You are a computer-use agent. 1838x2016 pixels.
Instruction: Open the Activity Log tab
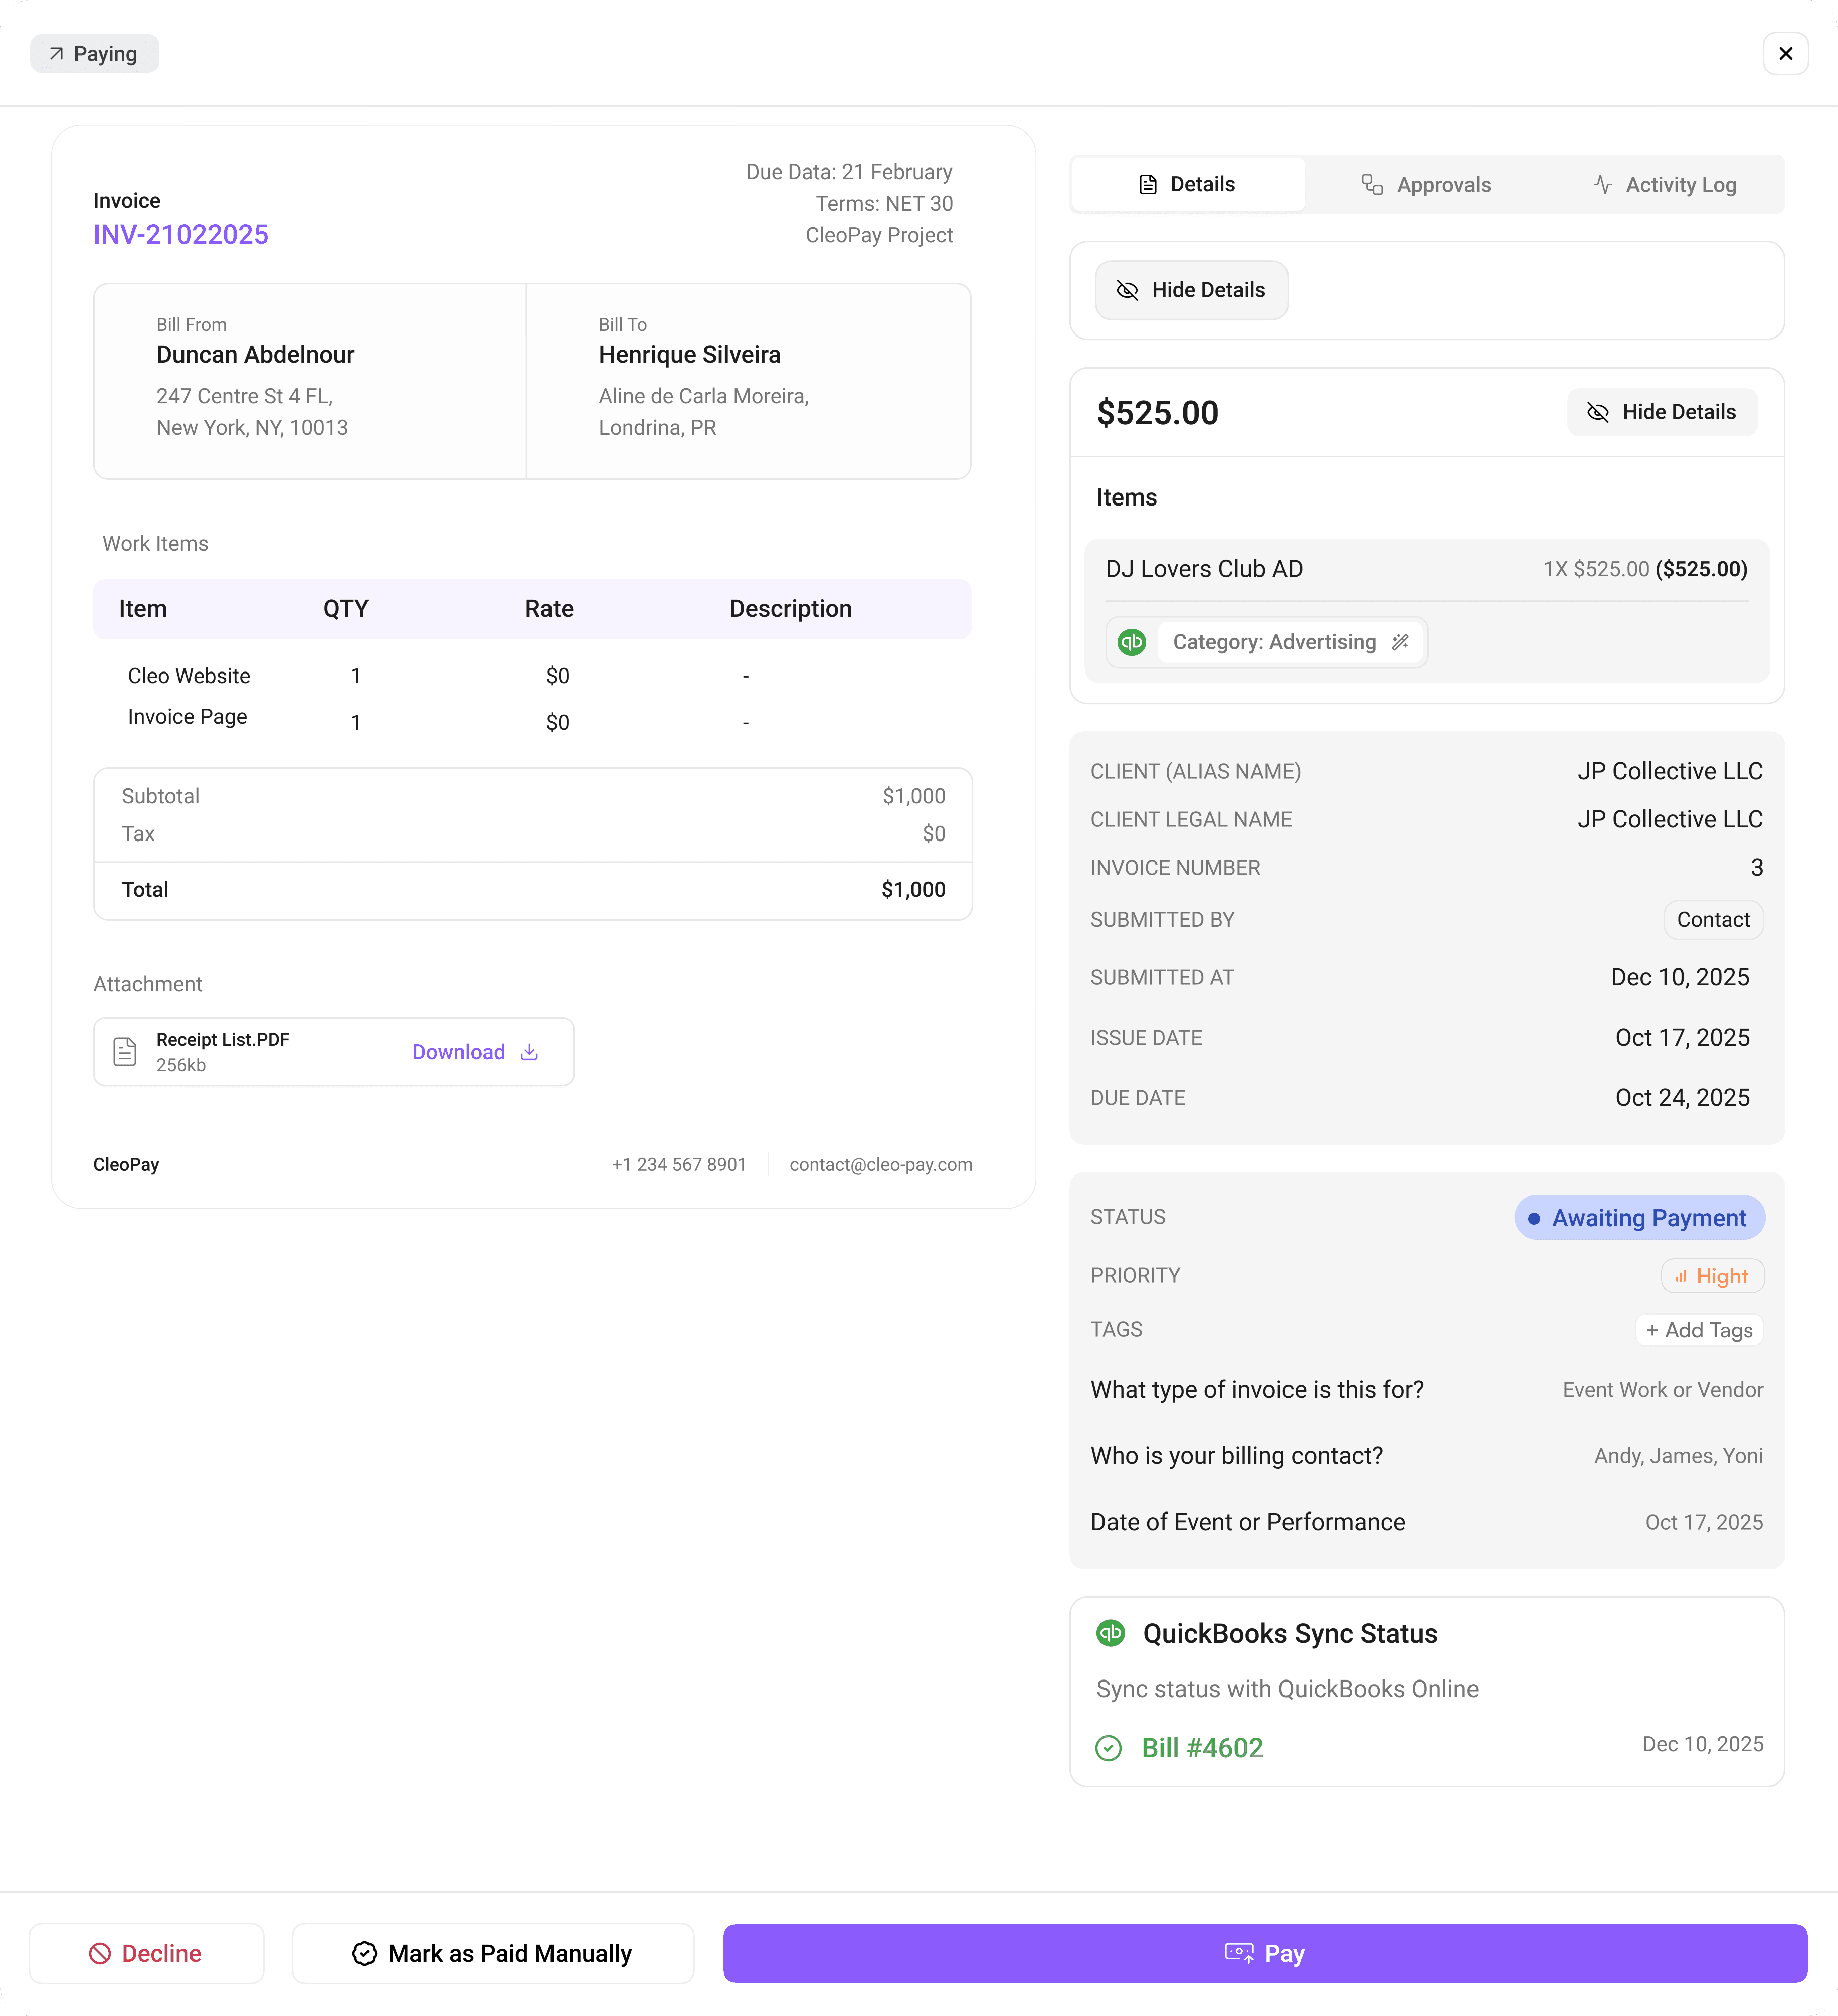pos(1664,185)
